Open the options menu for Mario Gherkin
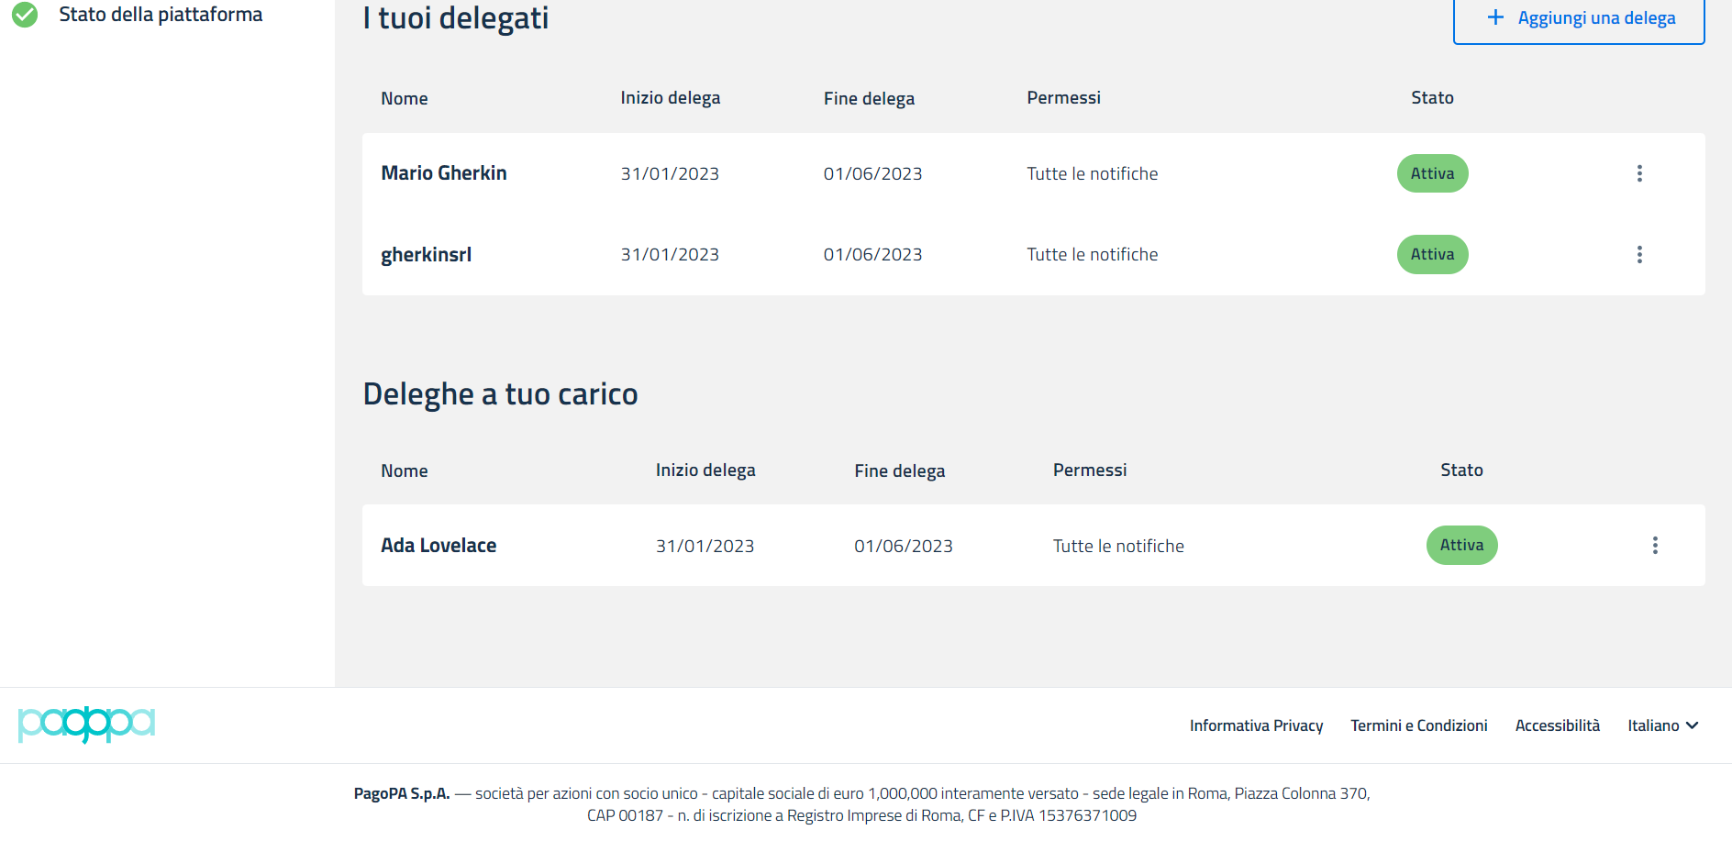 [x=1639, y=173]
